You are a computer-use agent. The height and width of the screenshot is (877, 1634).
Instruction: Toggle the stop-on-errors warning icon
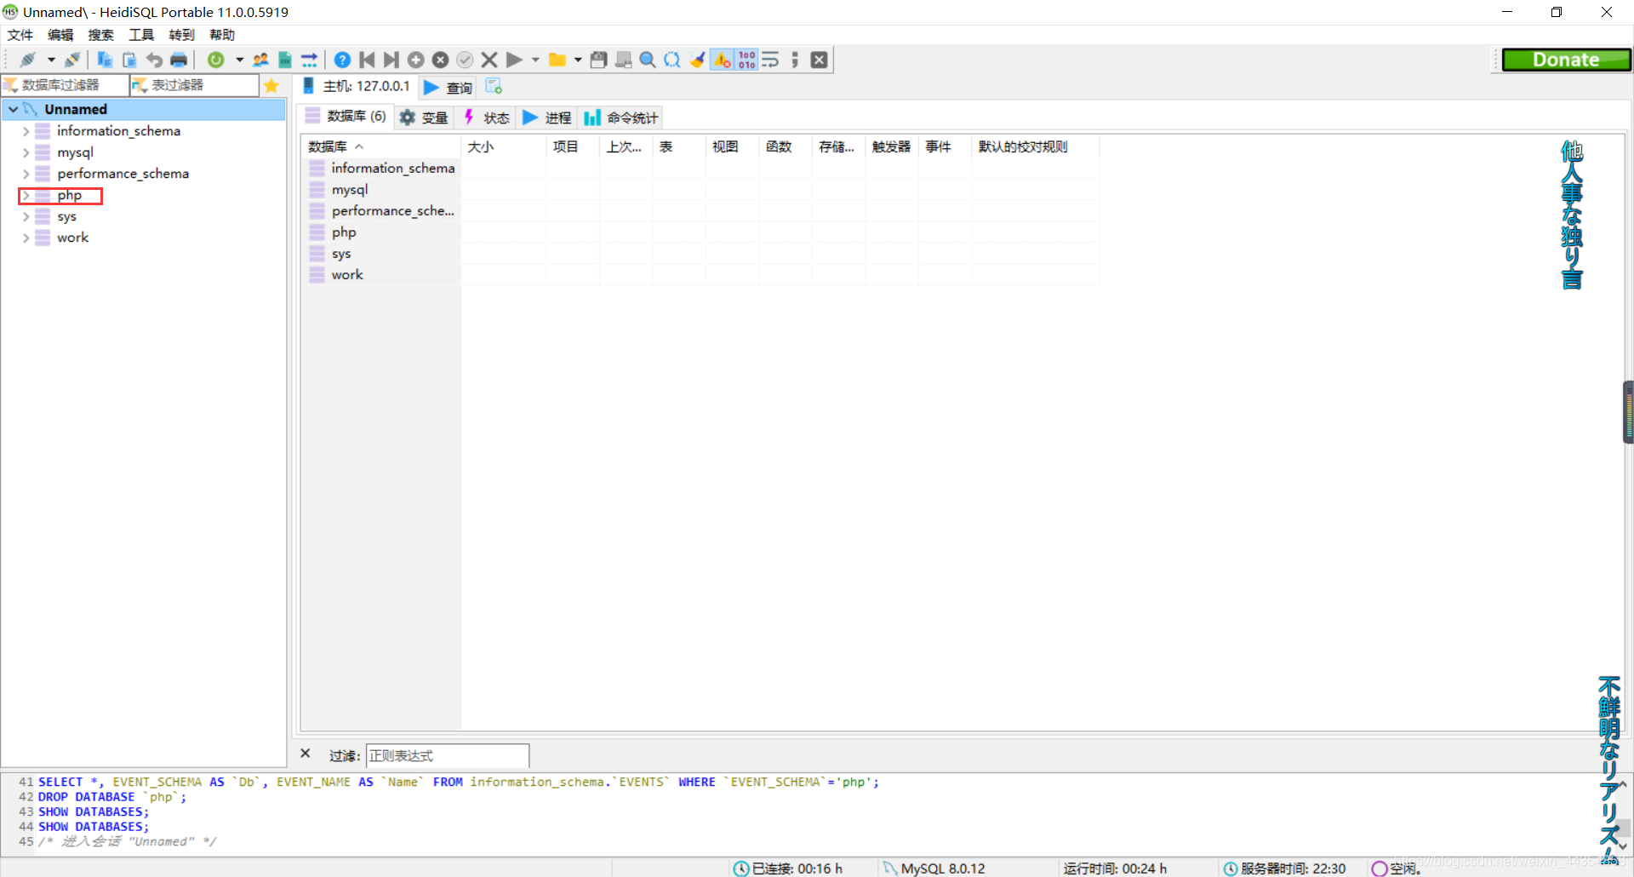coord(722,60)
